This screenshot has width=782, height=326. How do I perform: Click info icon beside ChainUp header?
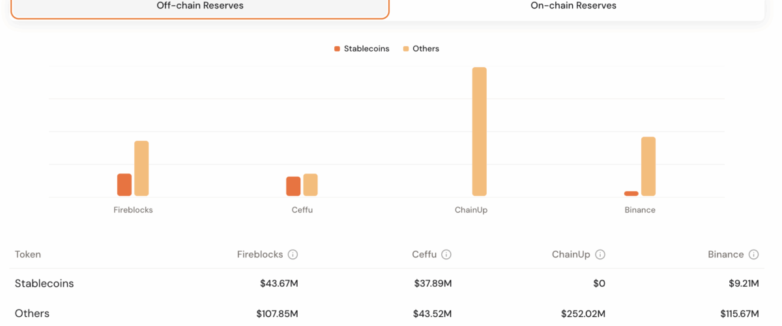(600, 255)
